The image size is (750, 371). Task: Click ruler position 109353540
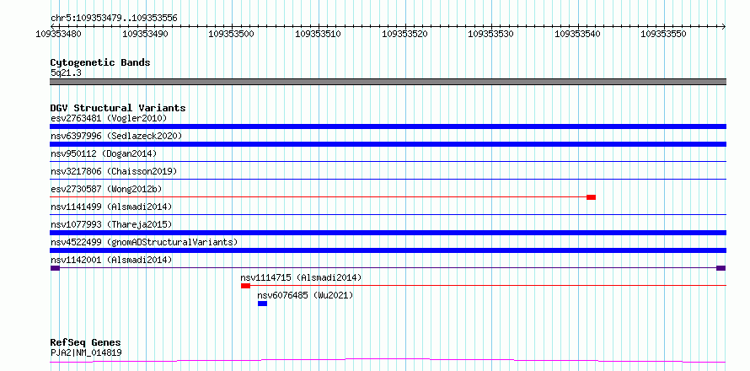(x=577, y=34)
